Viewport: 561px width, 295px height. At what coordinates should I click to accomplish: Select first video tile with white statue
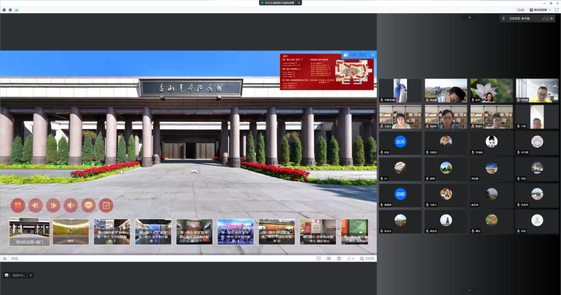[x=400, y=91]
